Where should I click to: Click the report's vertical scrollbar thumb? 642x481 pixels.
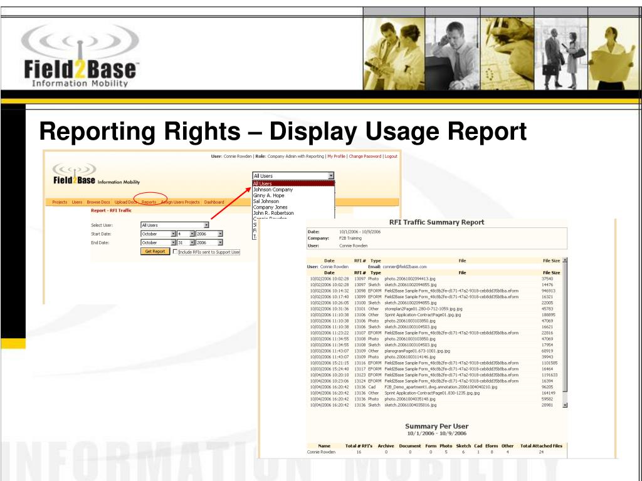565,327
